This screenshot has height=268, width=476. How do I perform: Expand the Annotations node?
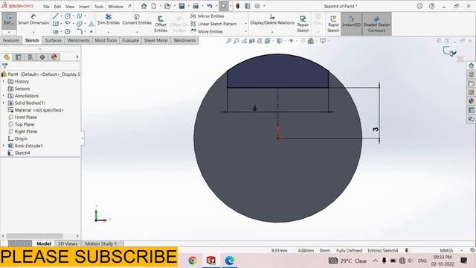click(4, 96)
